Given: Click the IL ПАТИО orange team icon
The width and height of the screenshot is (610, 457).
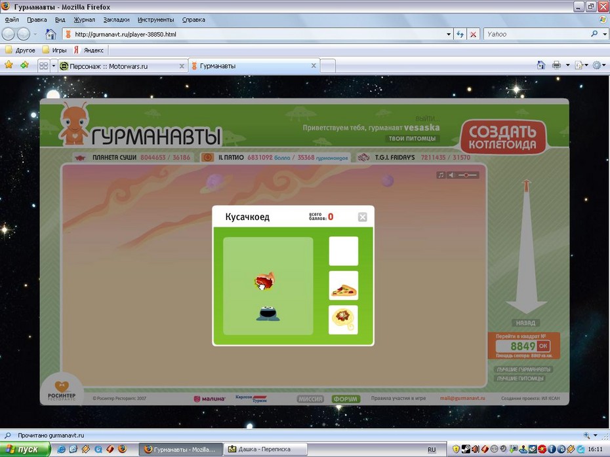Looking at the screenshot, I should click(207, 158).
